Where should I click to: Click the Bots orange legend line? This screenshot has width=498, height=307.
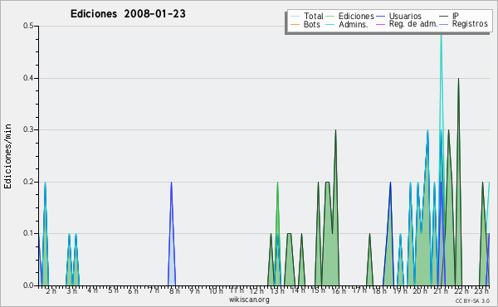[295, 24]
